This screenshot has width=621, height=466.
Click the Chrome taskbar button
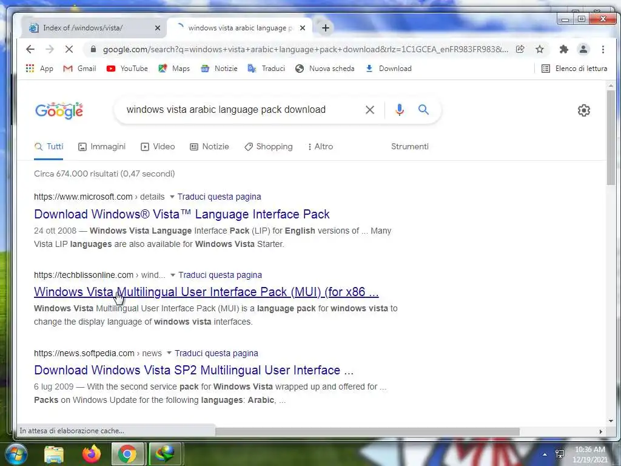pos(127,454)
